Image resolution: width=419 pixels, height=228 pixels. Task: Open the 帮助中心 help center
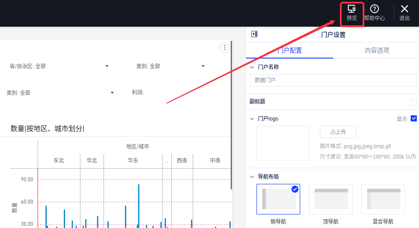click(374, 13)
